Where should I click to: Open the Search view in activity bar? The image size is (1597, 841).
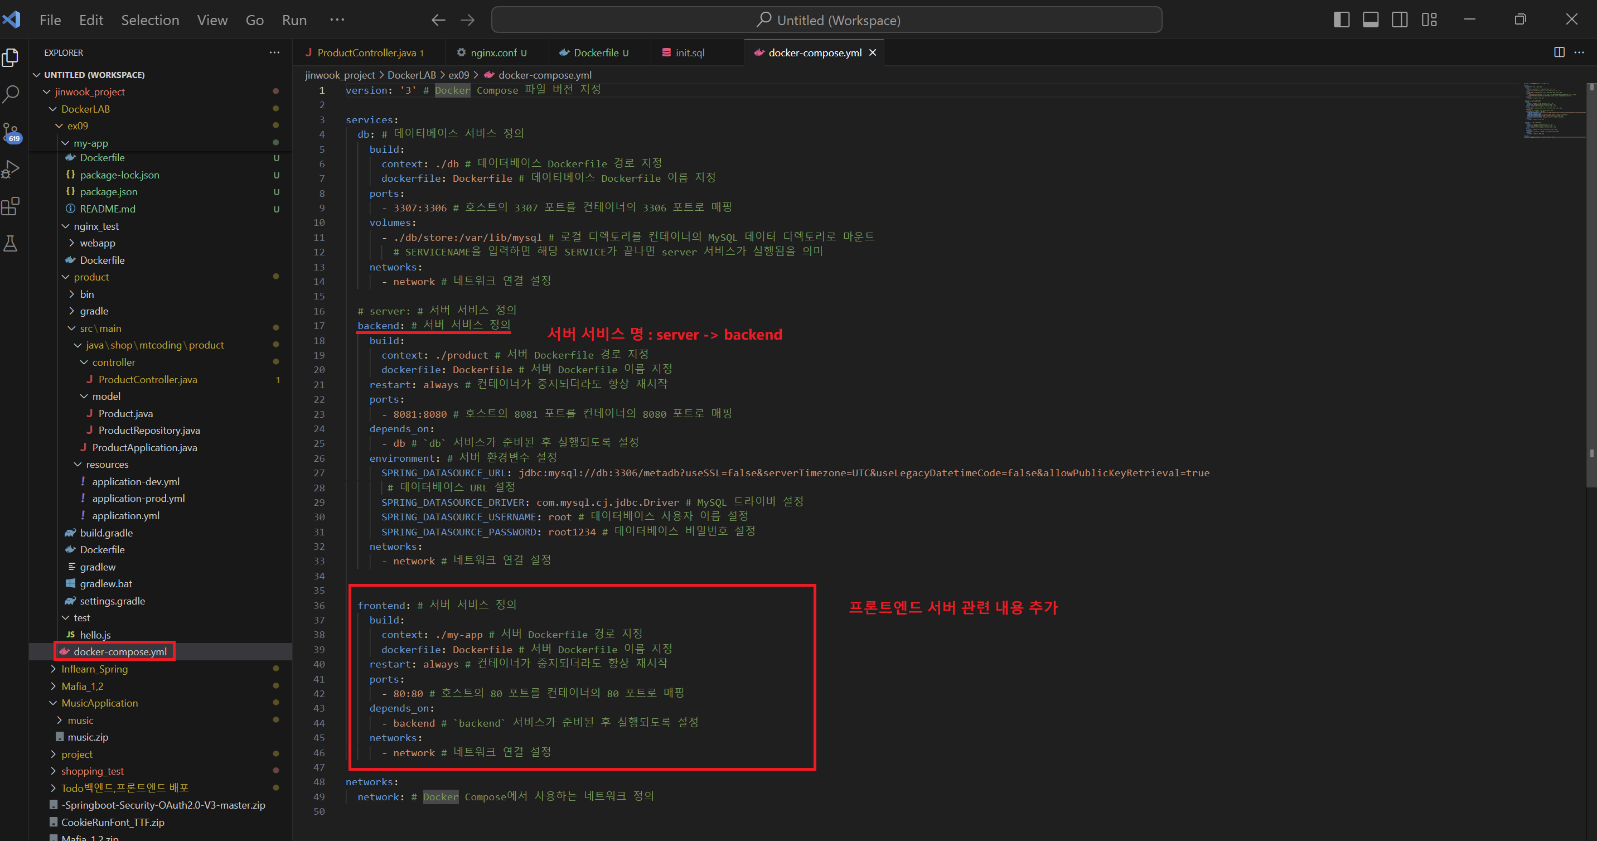coord(11,94)
